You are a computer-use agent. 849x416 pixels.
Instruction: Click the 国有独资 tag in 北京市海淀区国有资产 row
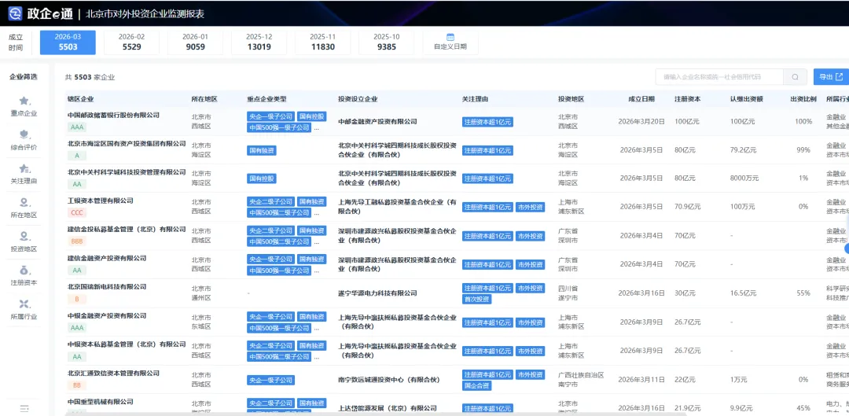click(262, 150)
